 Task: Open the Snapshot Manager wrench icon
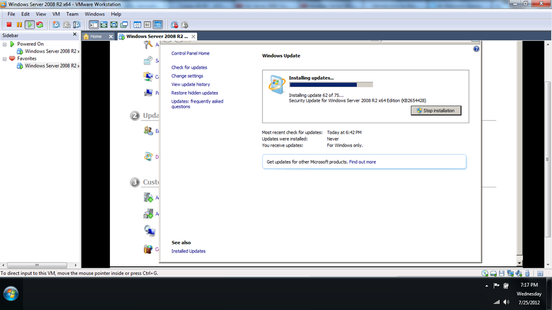tap(77, 25)
